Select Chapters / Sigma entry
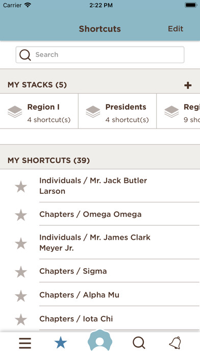 [73, 271]
